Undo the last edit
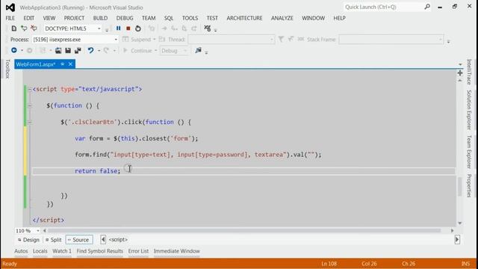Viewport: 478px width, 269px height. tap(90, 50)
